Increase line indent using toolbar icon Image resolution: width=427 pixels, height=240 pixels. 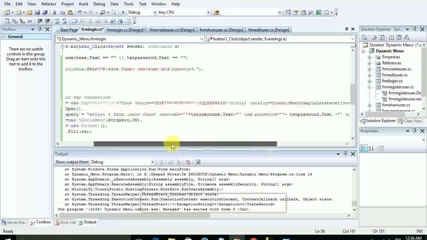(x=48, y=21)
